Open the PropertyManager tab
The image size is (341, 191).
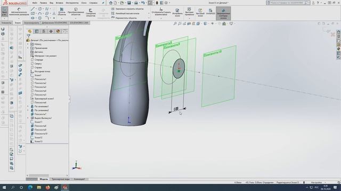37,31
